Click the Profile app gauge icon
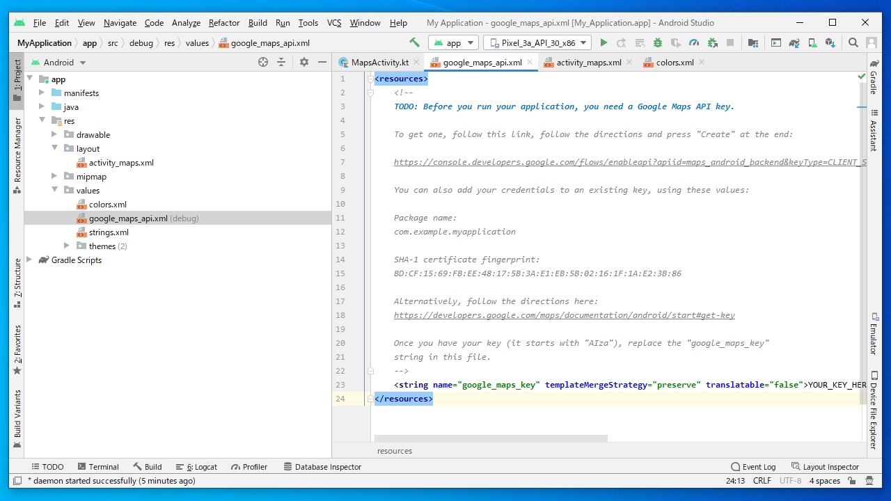The image size is (891, 501). tap(694, 42)
